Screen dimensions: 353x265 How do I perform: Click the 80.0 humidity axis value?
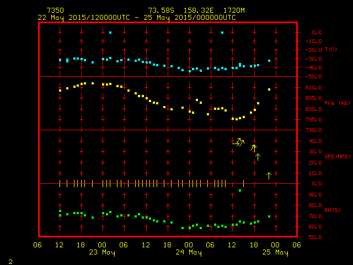315,205
